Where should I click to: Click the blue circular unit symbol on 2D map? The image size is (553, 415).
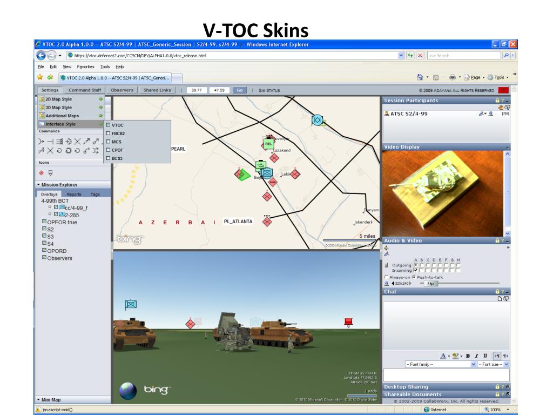317,120
